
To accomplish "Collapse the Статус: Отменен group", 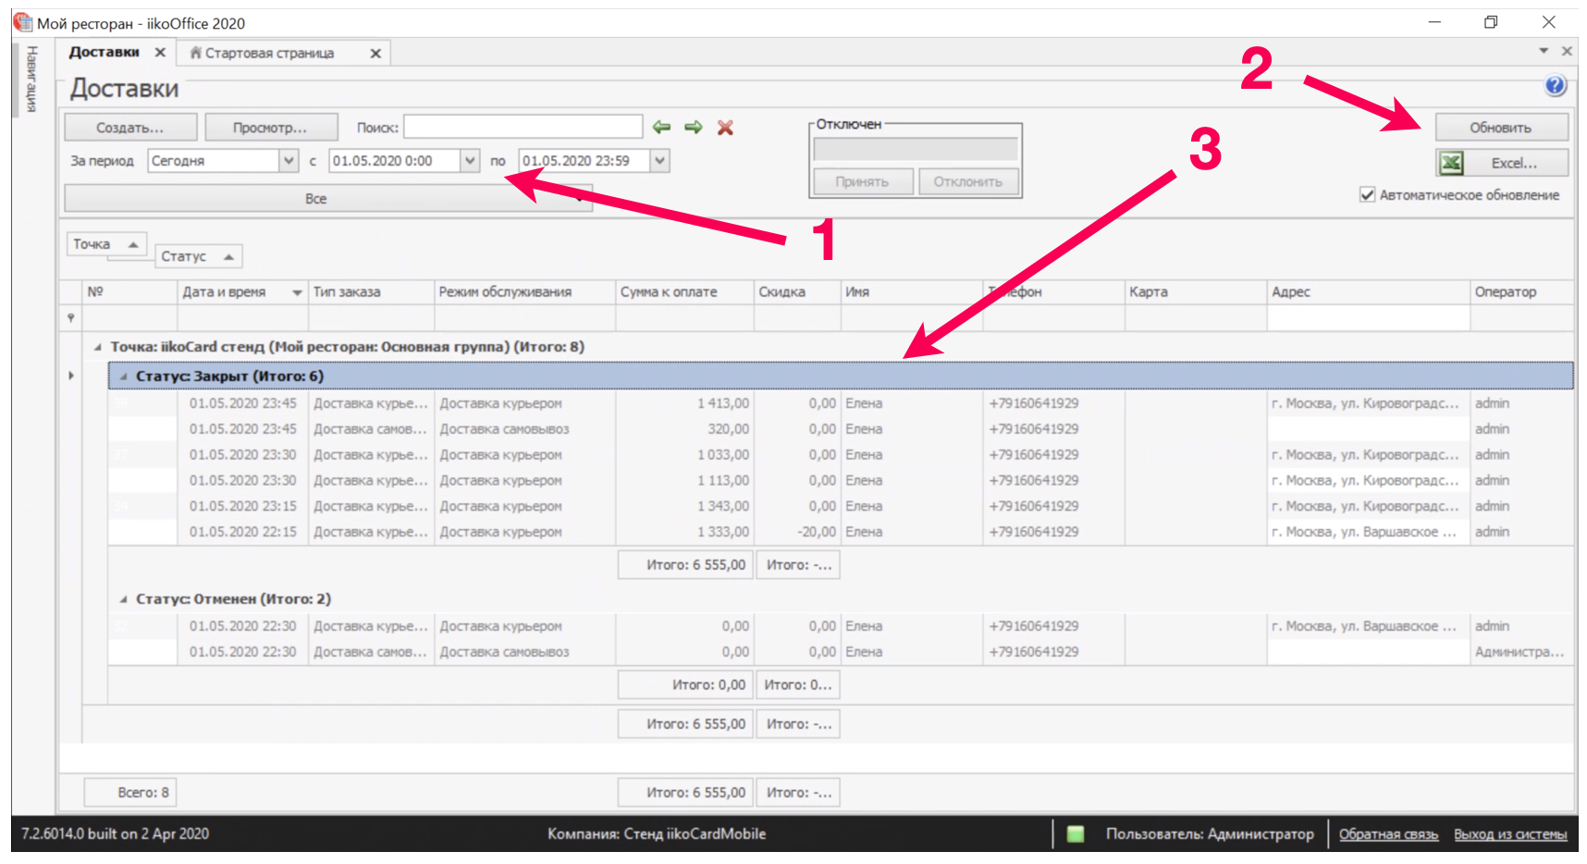I will (123, 599).
